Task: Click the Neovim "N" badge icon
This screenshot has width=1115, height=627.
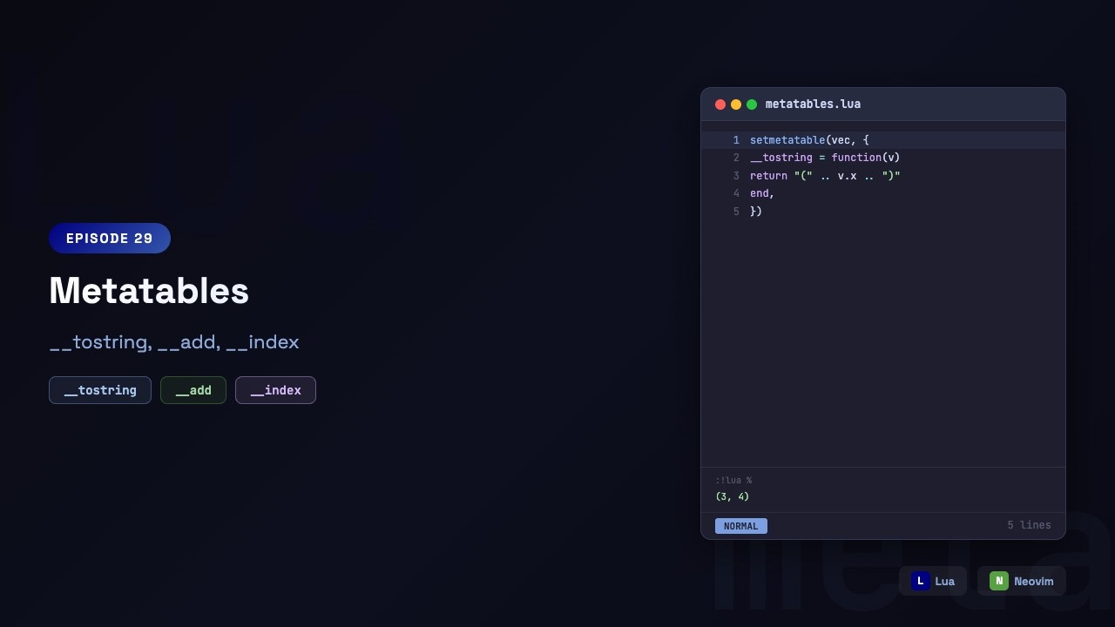Action: [x=999, y=581]
